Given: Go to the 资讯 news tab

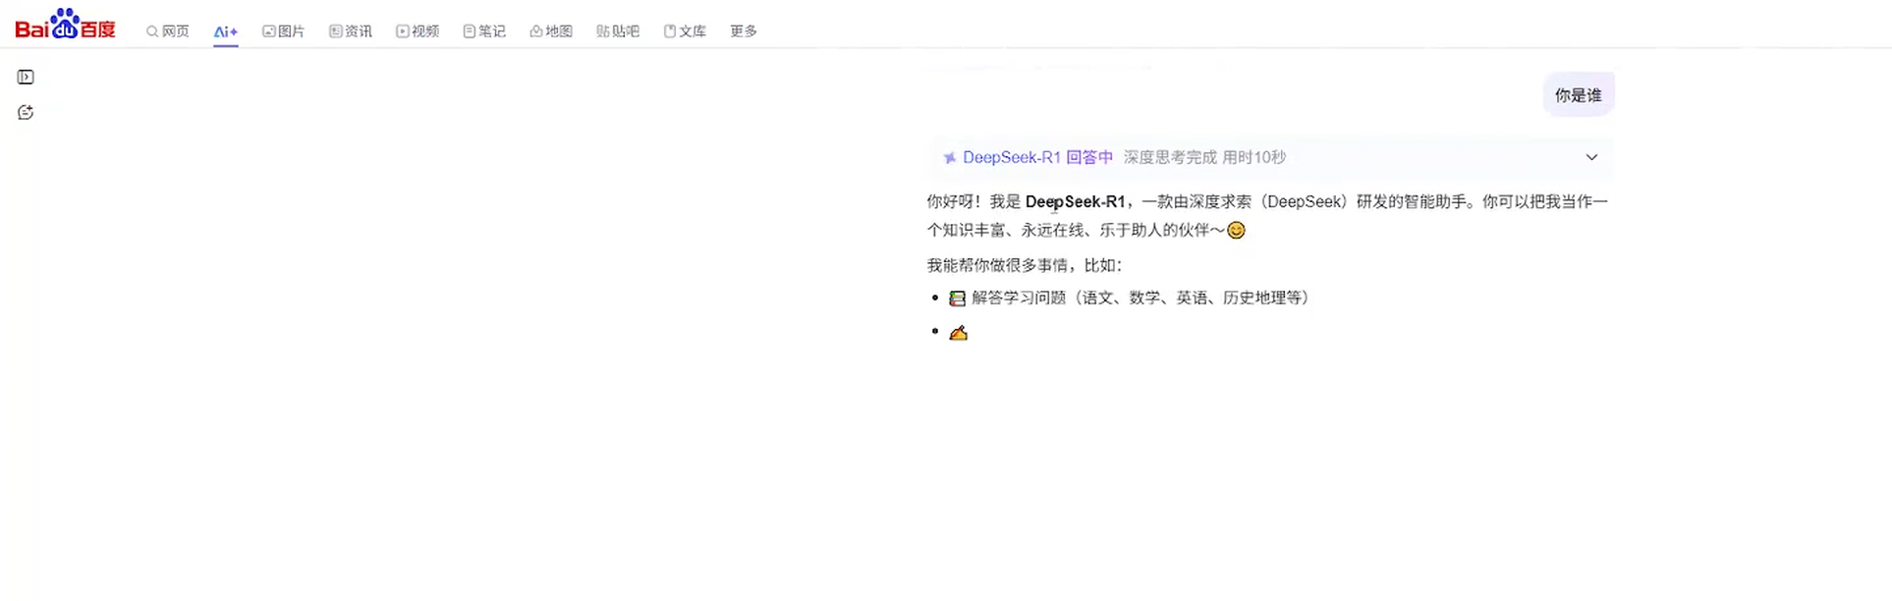Looking at the screenshot, I should click(x=351, y=31).
